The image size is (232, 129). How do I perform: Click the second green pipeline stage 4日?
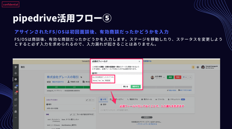[75, 87]
